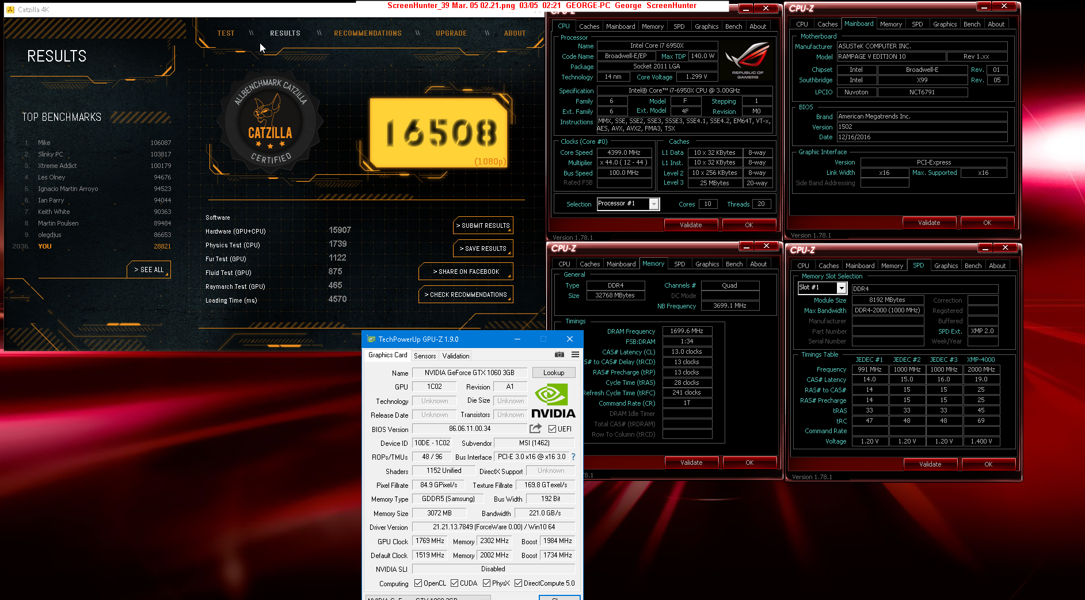Click the NVIDIA logo in GPU-Z

[x=553, y=401]
